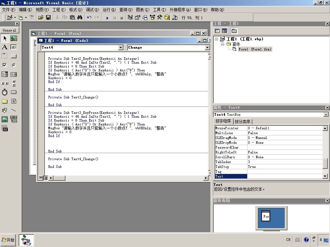
Task: Click the Form thumbnail in layout preview
Action: point(265,216)
